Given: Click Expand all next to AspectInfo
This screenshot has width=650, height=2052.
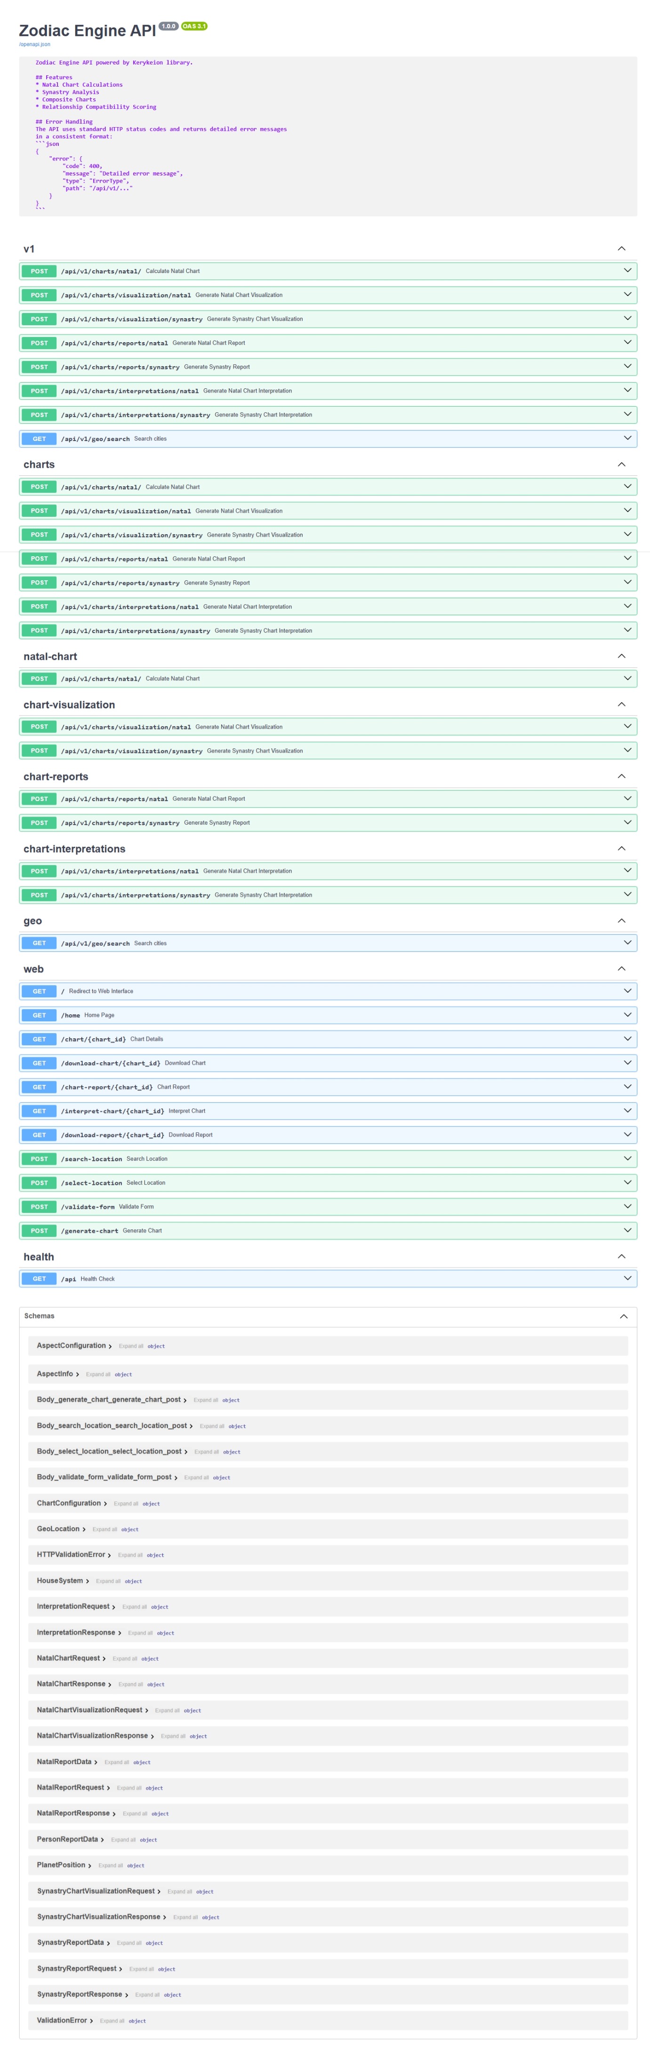Looking at the screenshot, I should 98,1374.
